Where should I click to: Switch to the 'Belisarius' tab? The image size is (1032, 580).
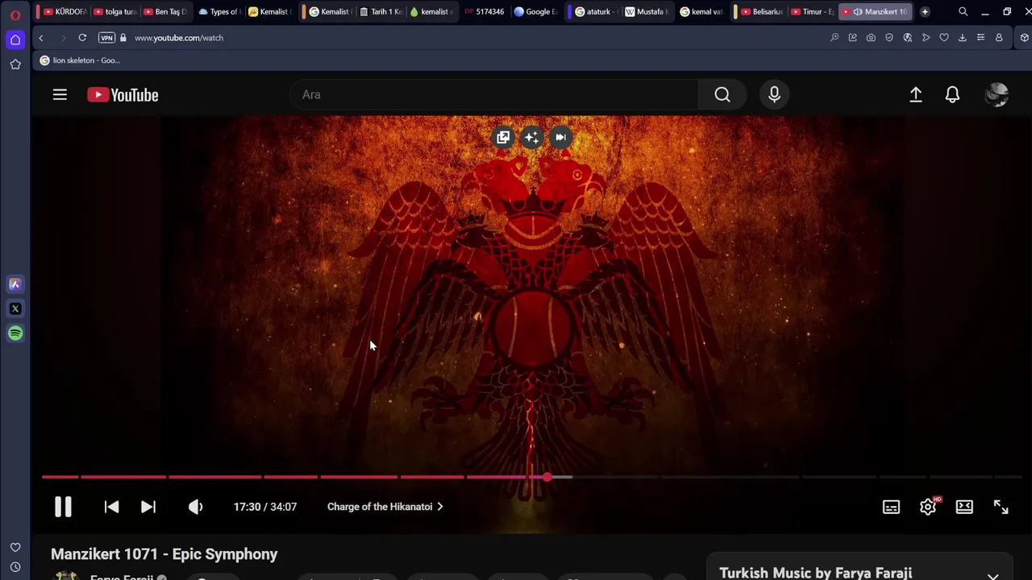[762, 12]
